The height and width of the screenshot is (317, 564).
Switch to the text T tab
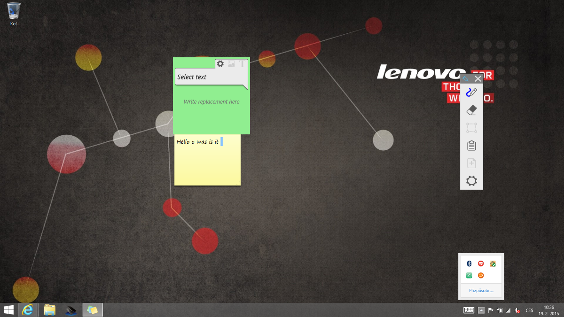tap(243, 64)
